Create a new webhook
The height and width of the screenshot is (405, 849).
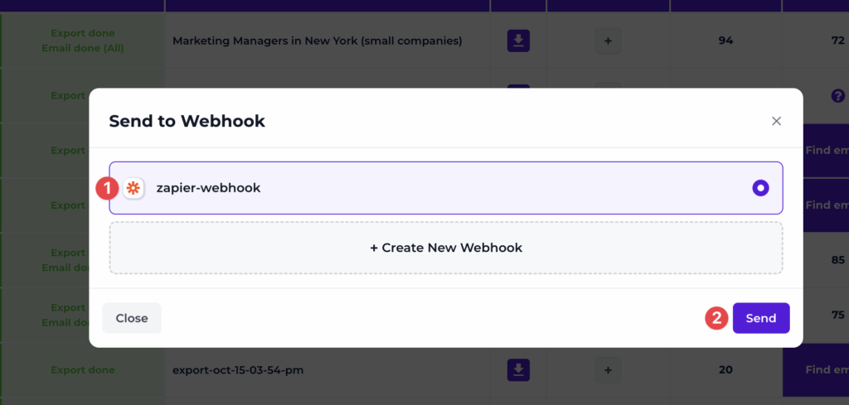(x=446, y=248)
